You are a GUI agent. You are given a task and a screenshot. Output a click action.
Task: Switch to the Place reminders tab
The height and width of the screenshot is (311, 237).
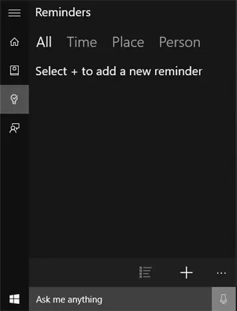tap(128, 42)
